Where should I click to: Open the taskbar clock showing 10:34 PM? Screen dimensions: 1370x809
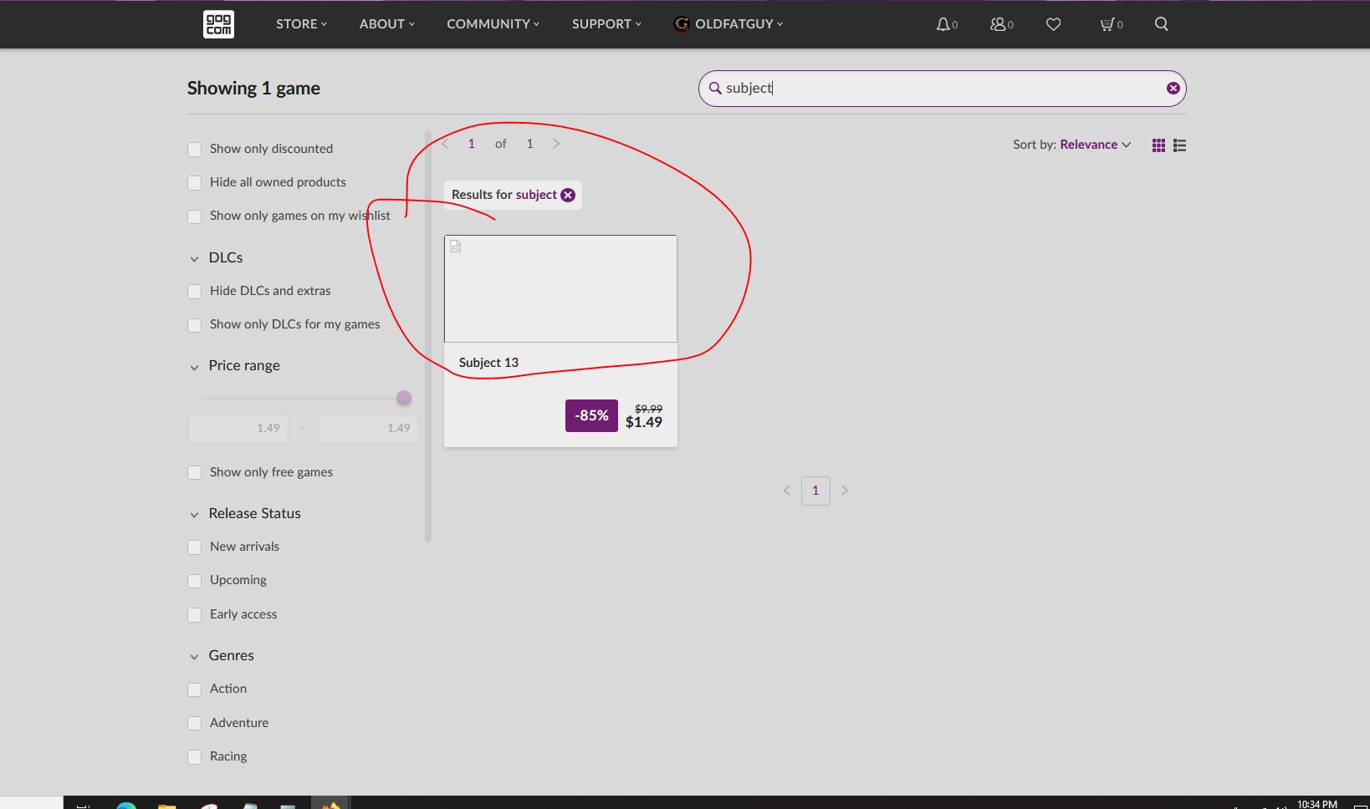(1317, 804)
